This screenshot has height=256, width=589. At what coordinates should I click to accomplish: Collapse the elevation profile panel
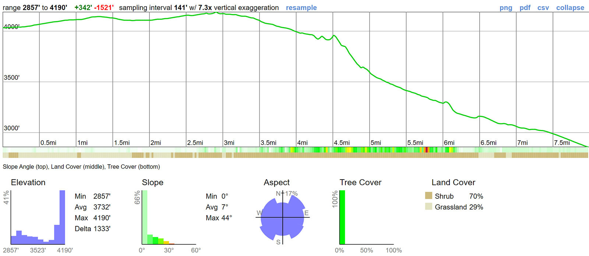pos(570,8)
